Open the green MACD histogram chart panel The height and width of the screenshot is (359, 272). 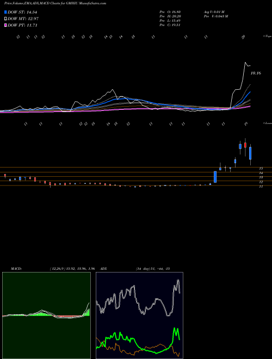point(46,315)
